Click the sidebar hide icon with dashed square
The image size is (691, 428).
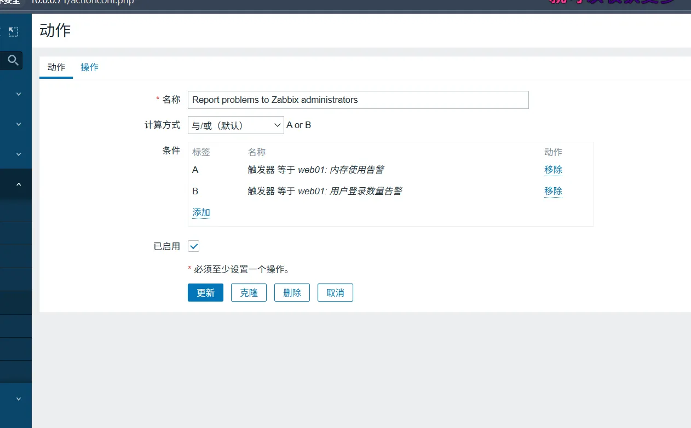(x=14, y=32)
